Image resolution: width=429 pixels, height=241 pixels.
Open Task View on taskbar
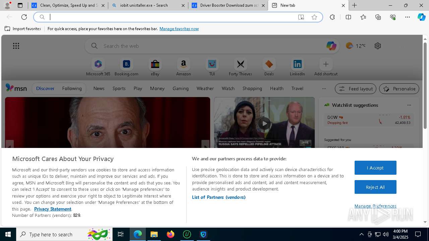(x=121, y=234)
